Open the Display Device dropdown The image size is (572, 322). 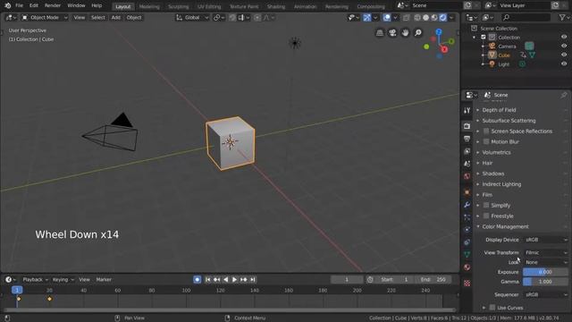pyautogui.click(x=546, y=240)
